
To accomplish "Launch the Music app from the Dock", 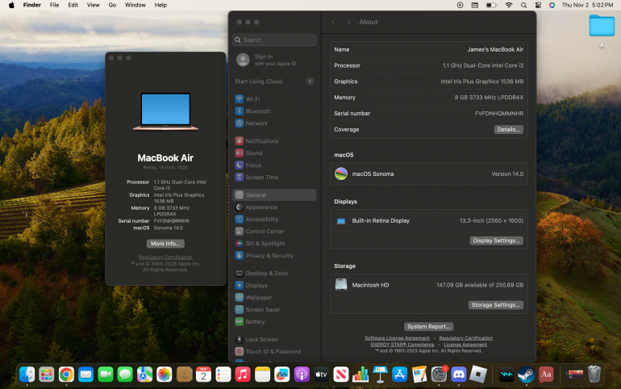I will (243, 374).
